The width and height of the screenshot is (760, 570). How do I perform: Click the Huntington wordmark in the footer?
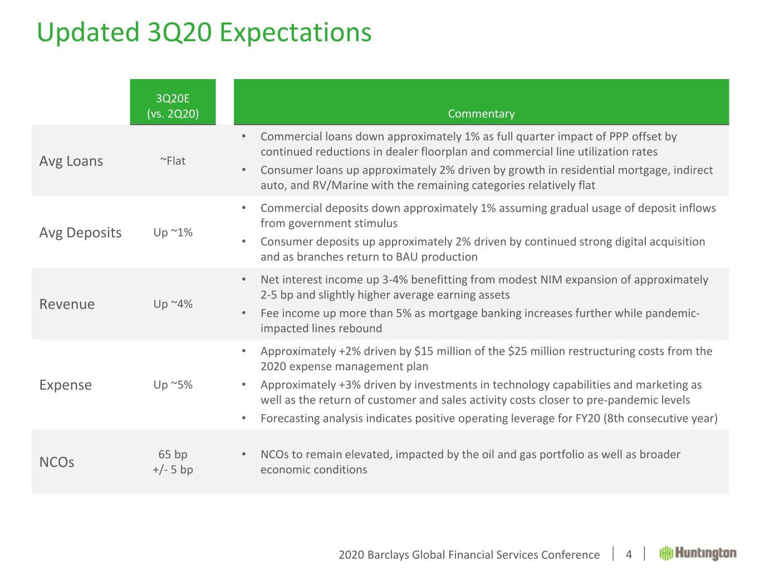pos(705,553)
